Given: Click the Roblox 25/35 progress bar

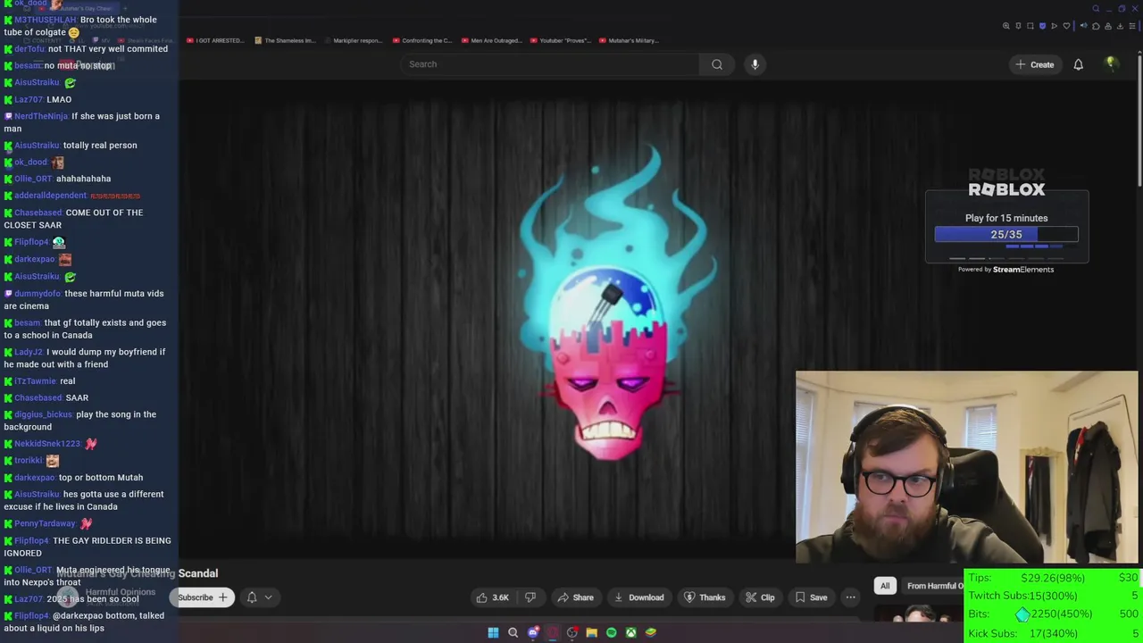Looking at the screenshot, I should click(x=1006, y=234).
